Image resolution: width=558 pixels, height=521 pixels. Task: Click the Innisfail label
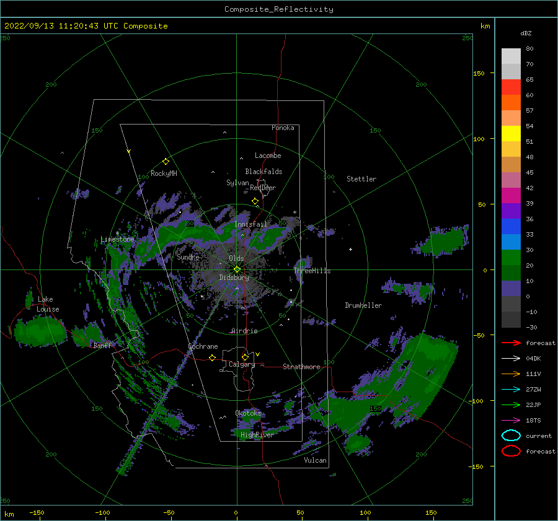250,224
